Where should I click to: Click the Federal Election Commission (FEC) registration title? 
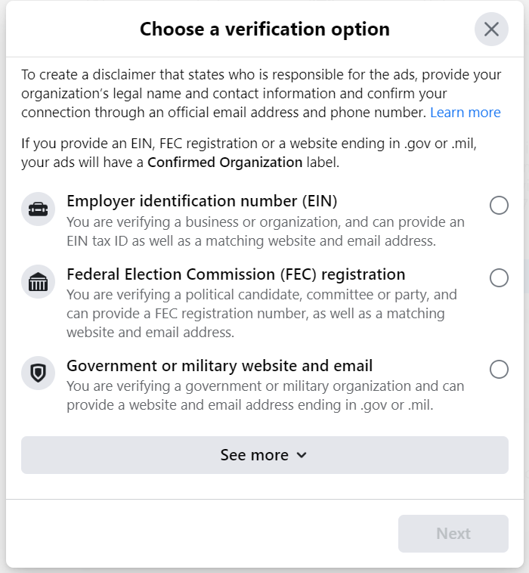[x=236, y=274]
